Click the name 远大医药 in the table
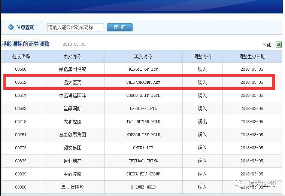Viewport: 285px width, 196px height. [x=73, y=82]
